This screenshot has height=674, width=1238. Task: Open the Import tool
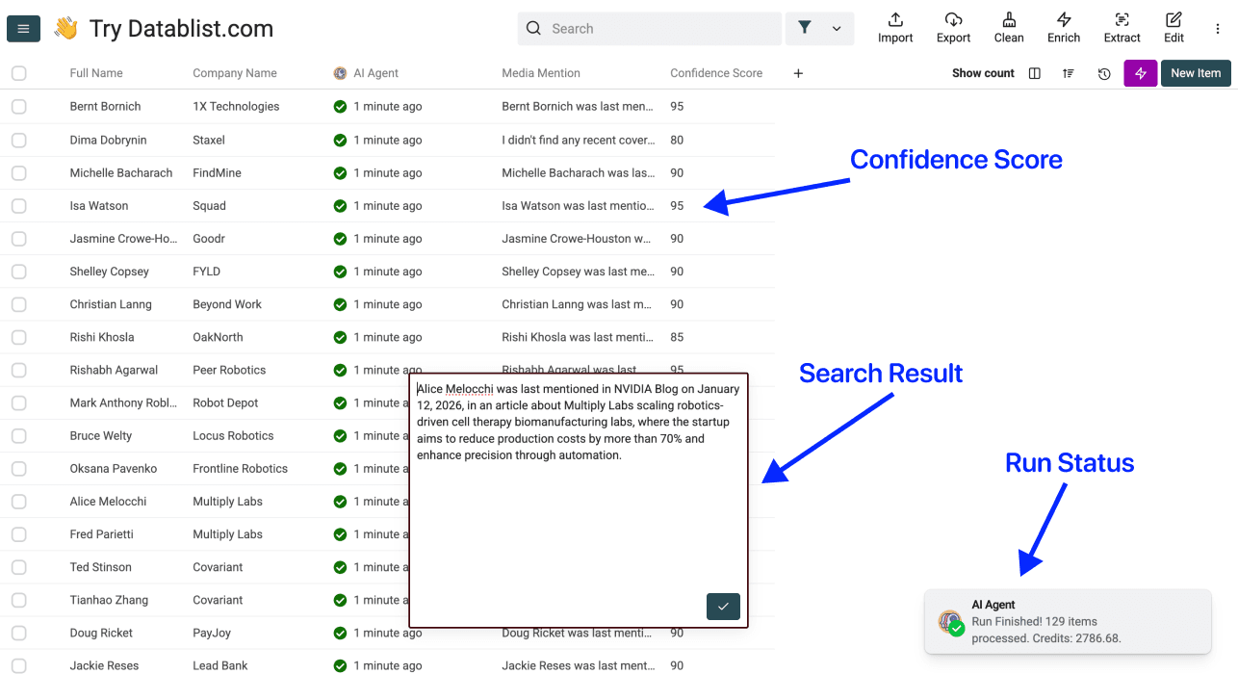[895, 27]
